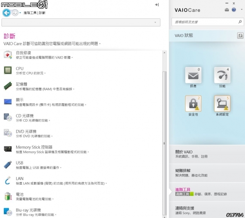Click the VAIO 狀態 header
Viewport: 245px width, 218px height.
184,36
